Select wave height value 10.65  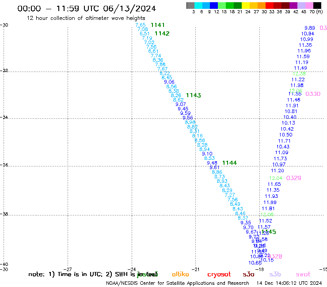pyautogui.click(x=255, y=263)
